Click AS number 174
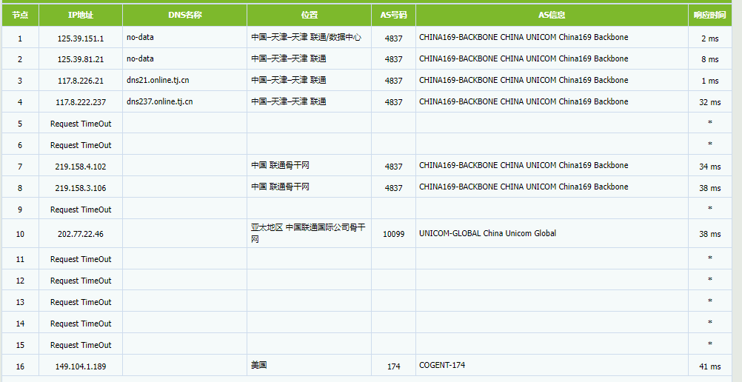Viewport: 742px width, 382px height. pyautogui.click(x=394, y=366)
